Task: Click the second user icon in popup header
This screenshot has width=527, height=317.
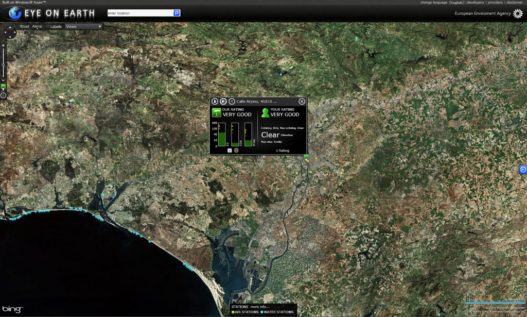Action: pyautogui.click(x=223, y=102)
